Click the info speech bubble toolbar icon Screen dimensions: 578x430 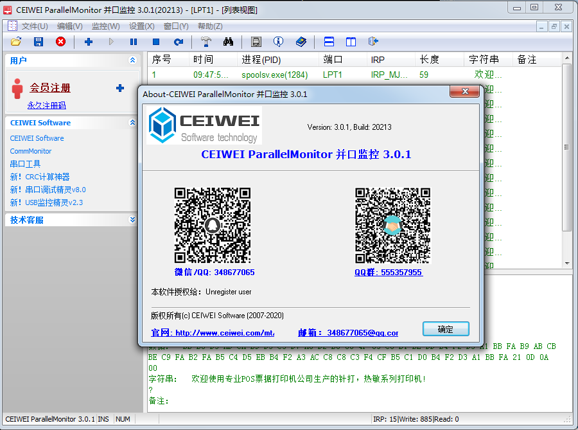point(278,42)
